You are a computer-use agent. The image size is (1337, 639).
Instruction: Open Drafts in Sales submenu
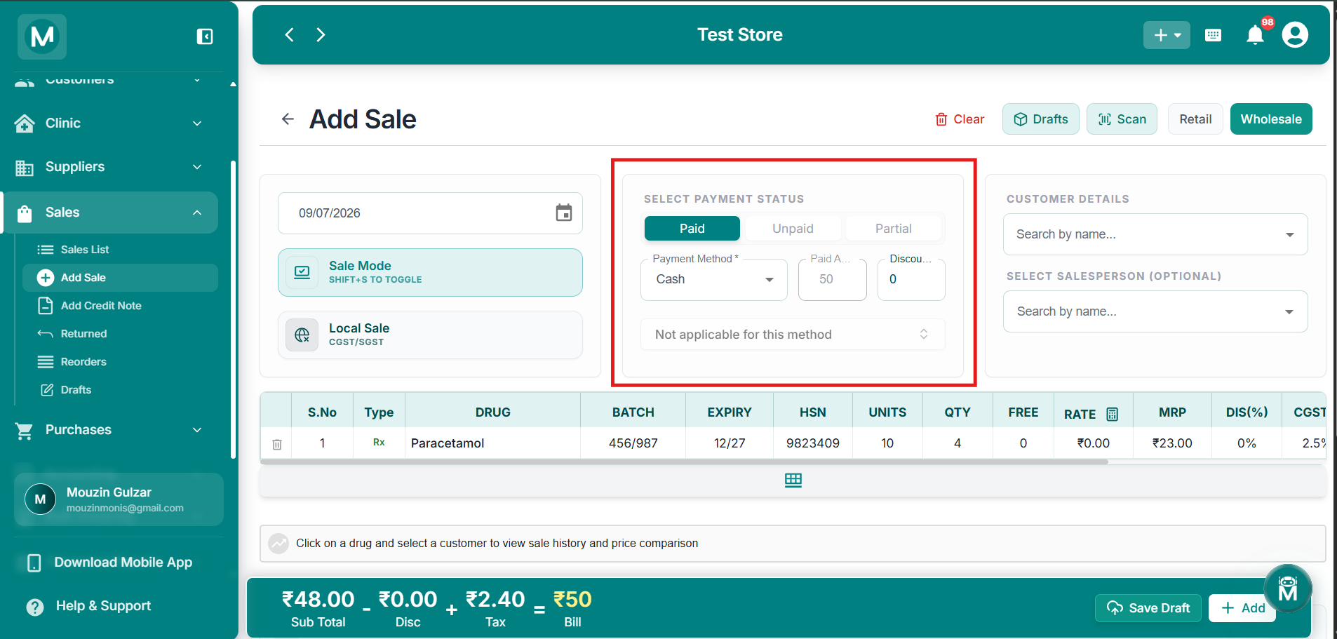[119, 390]
